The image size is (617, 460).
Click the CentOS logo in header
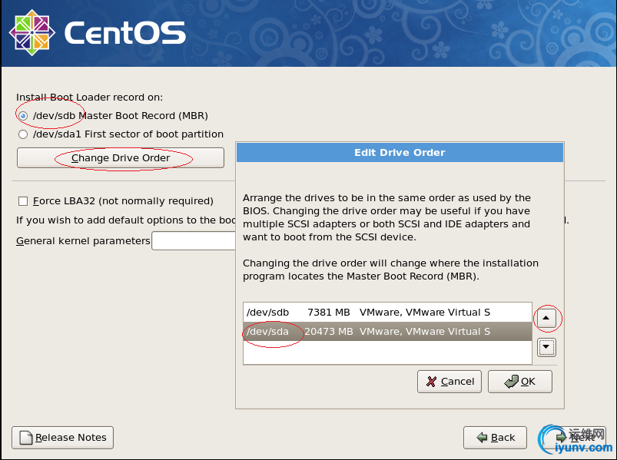tap(97, 32)
